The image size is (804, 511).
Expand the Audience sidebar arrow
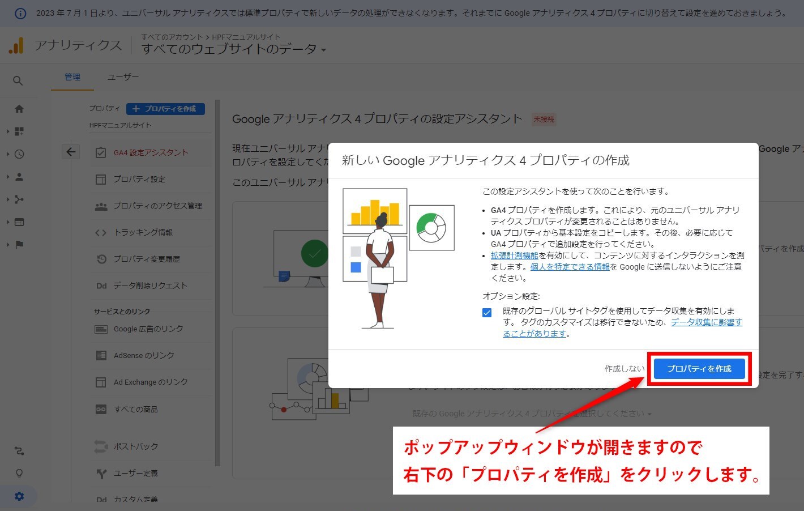(8, 177)
